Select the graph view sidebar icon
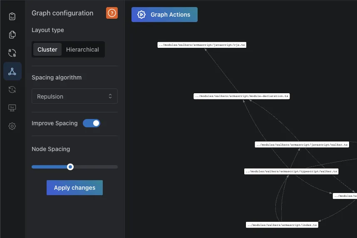The image size is (357, 238). (12, 71)
